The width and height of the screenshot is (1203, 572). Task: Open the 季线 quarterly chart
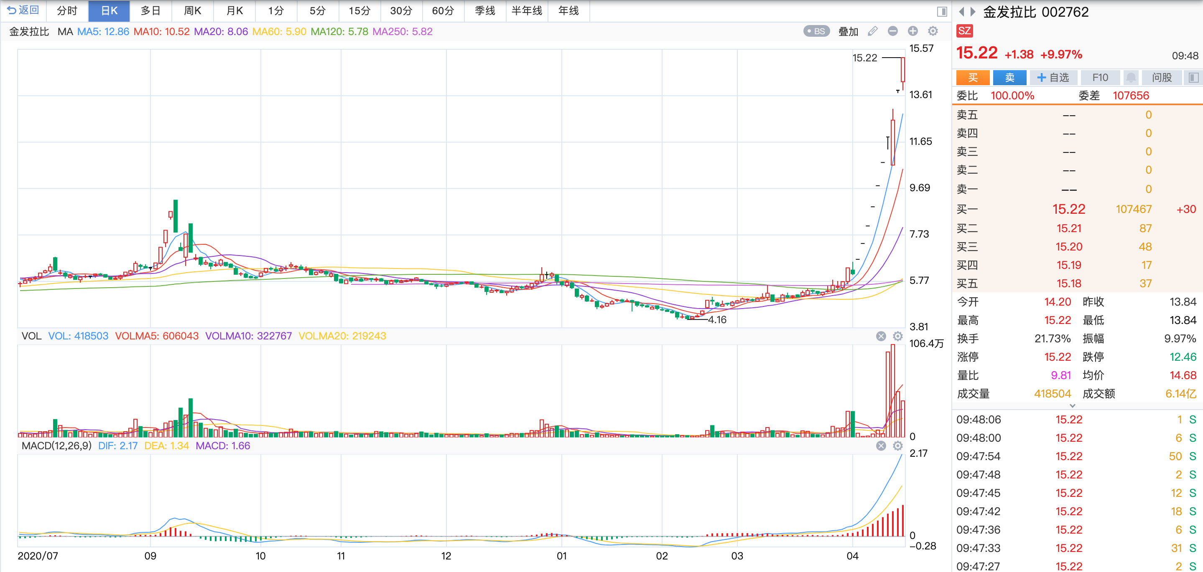pyautogui.click(x=485, y=11)
